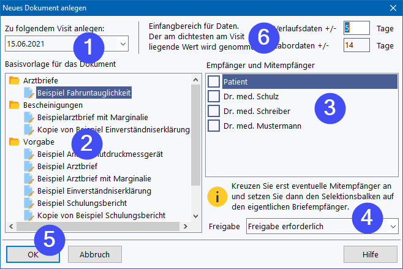This screenshot has height=269, width=403.
Task: Click the Labordaten days input field
Action: coord(356,45)
